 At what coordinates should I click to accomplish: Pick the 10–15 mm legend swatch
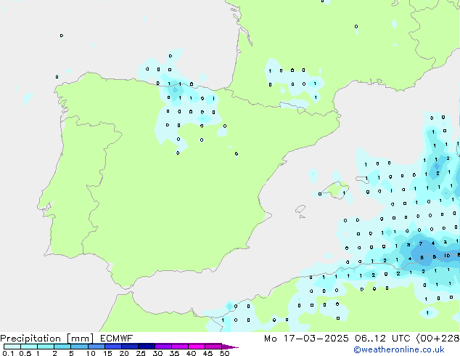pyautogui.click(x=96, y=347)
